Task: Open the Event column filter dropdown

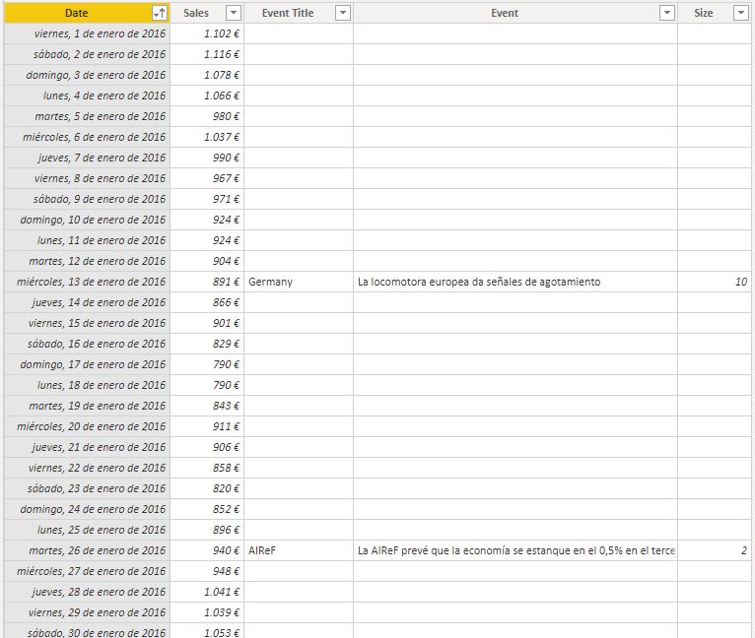Action: (667, 13)
